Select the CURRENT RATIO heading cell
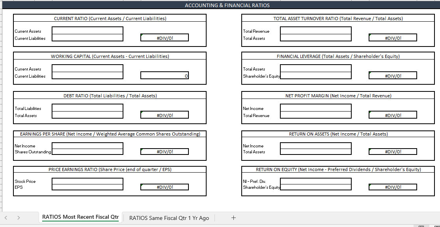The width and height of the screenshot is (440, 227). 110,18
